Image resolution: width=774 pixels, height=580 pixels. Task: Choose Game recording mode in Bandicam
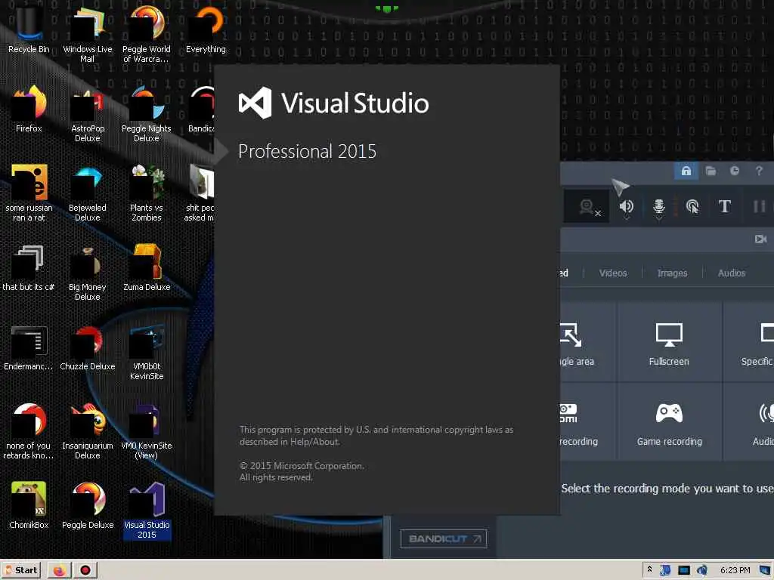(x=669, y=423)
